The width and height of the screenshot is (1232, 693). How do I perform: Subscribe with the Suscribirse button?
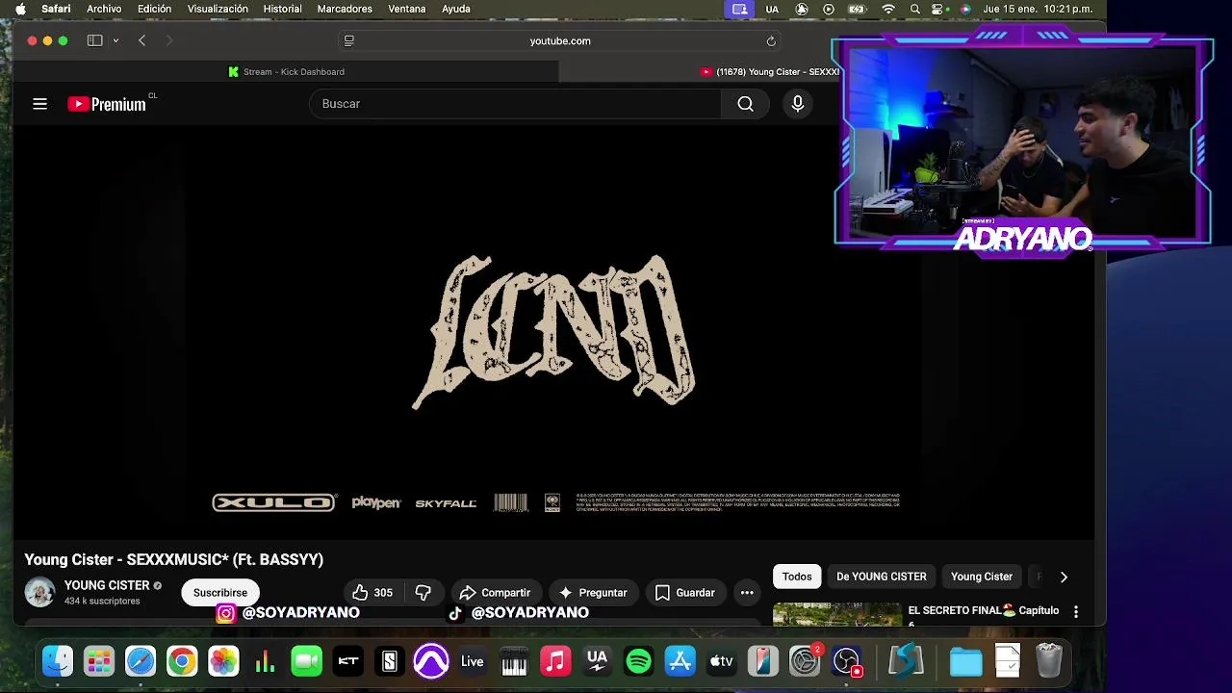[x=219, y=593]
